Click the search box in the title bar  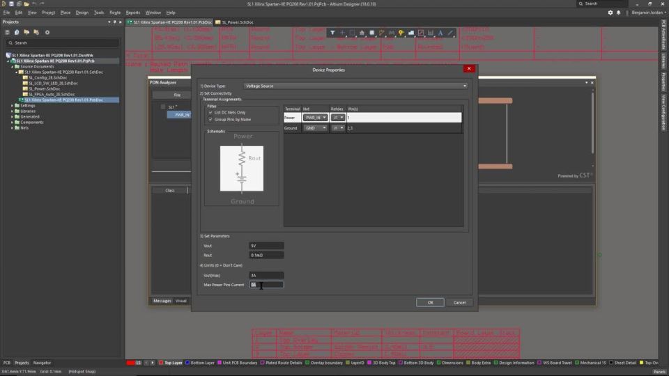tap(602, 4)
